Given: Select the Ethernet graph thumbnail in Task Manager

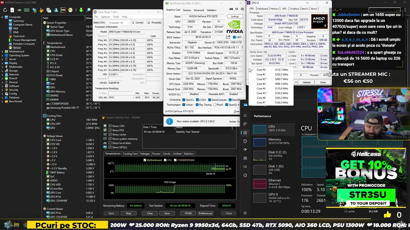Looking at the screenshot, I should click(x=260, y=184).
